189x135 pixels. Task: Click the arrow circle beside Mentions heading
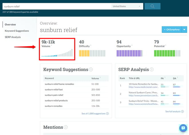coord(66,127)
